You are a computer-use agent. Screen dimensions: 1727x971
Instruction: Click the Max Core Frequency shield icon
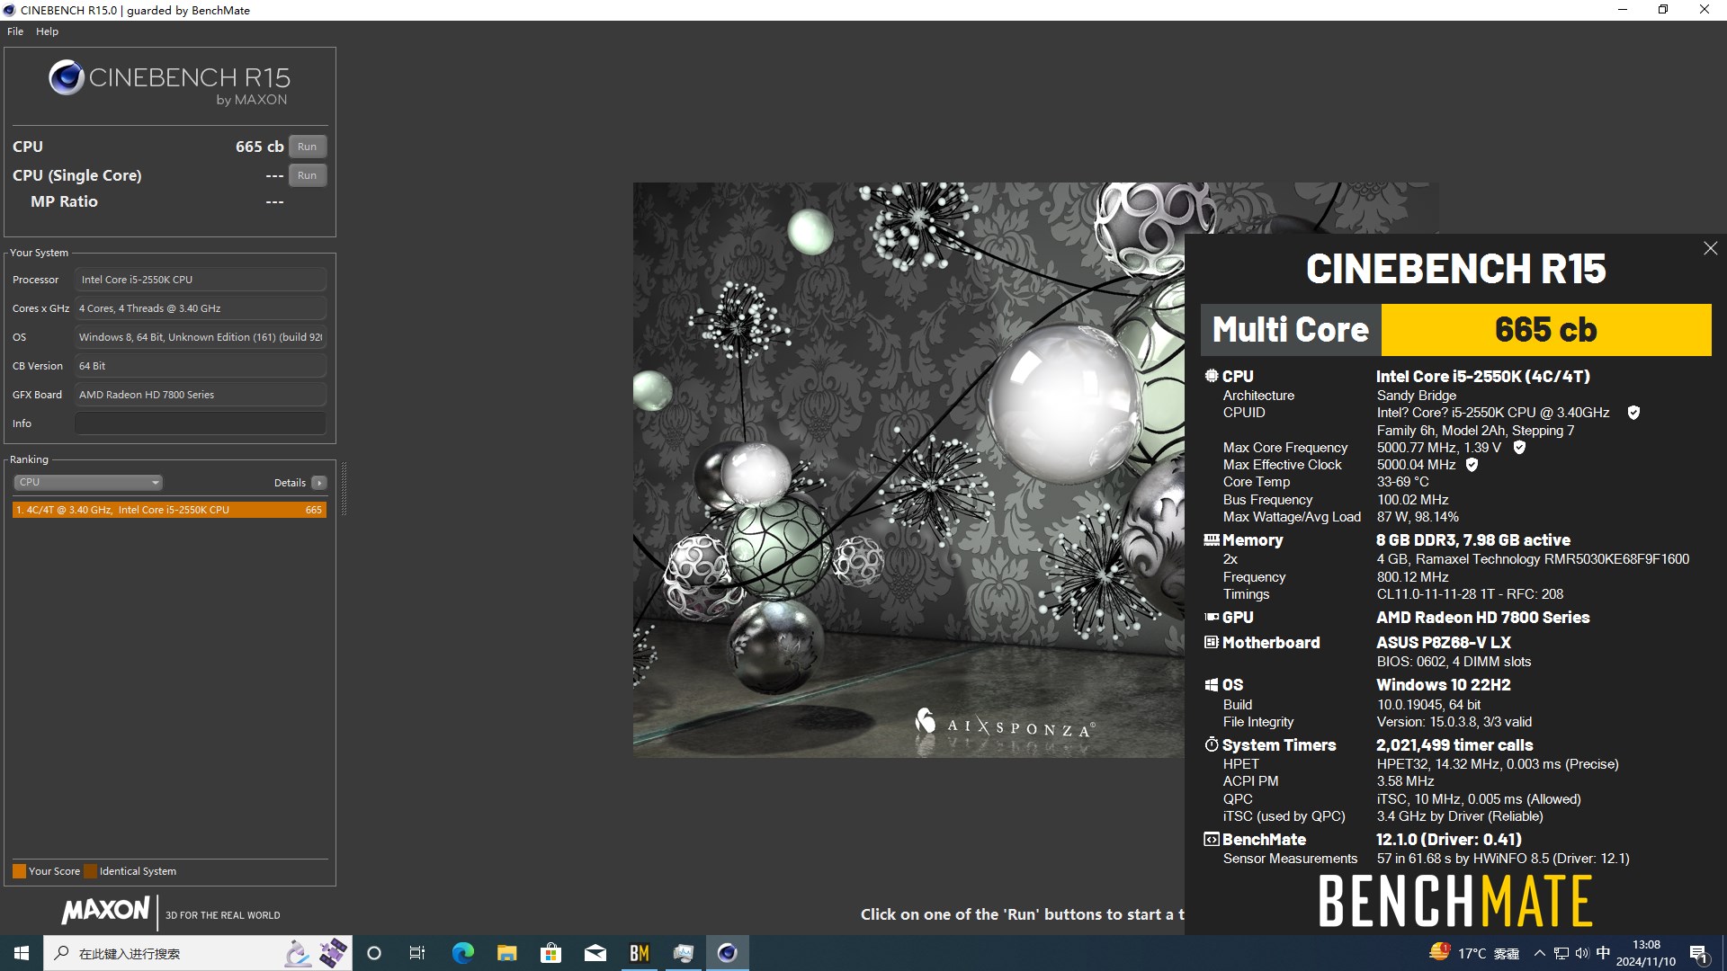point(1519,448)
